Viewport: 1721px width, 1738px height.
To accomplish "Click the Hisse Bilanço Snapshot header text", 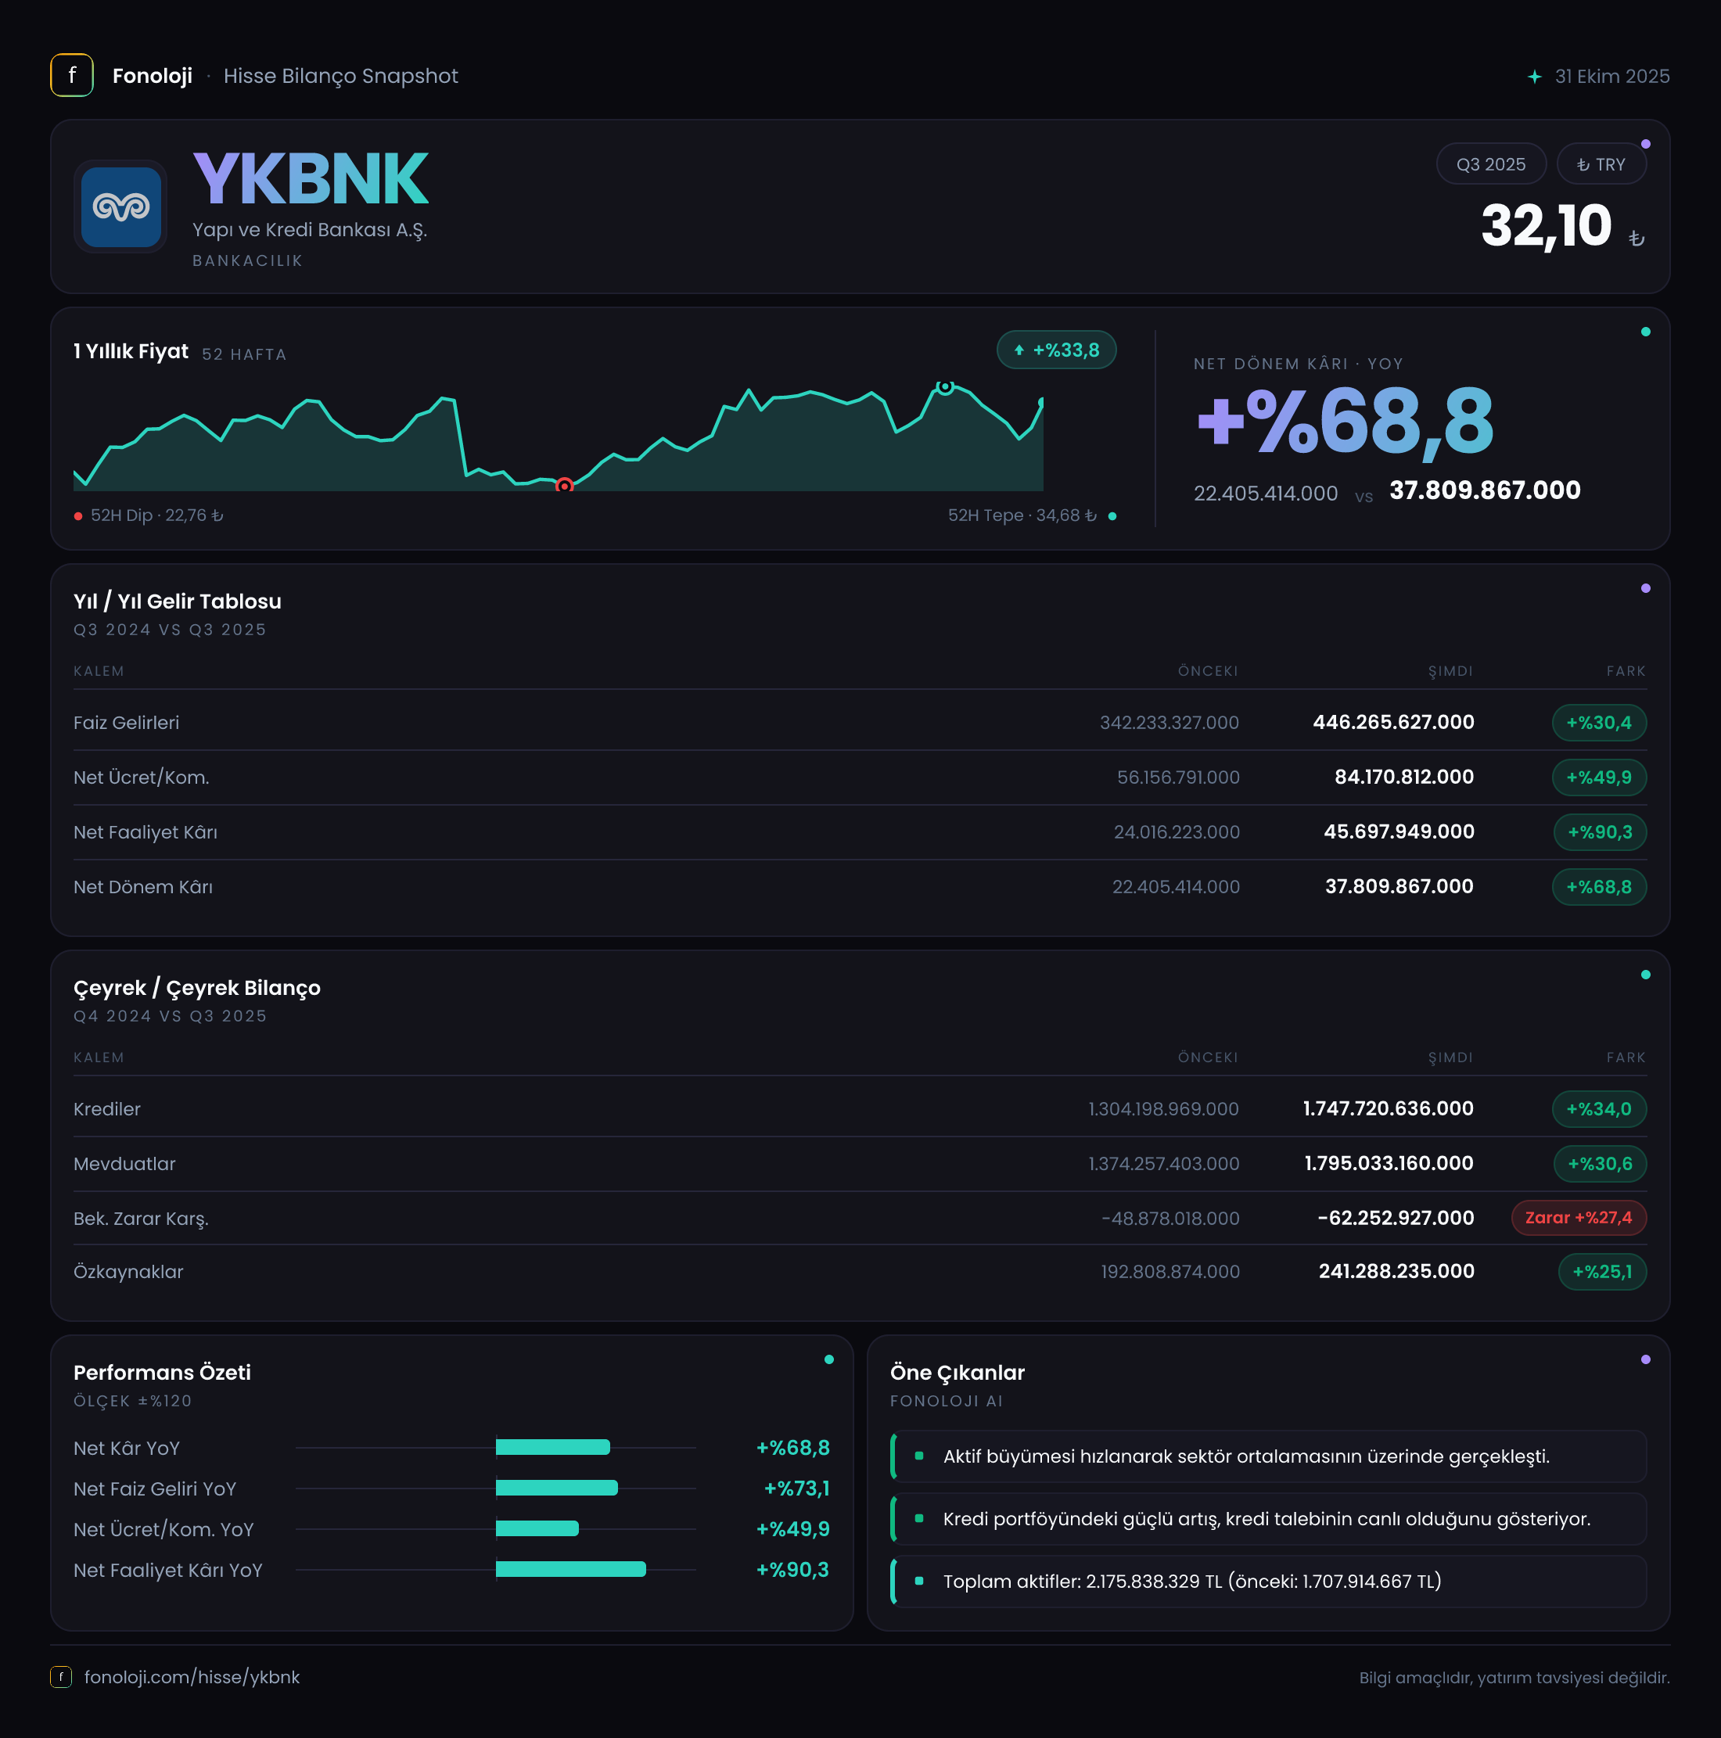I will pyautogui.click(x=341, y=76).
